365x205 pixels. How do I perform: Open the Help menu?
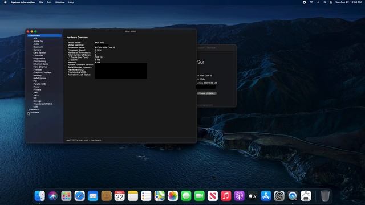(x=71, y=2)
